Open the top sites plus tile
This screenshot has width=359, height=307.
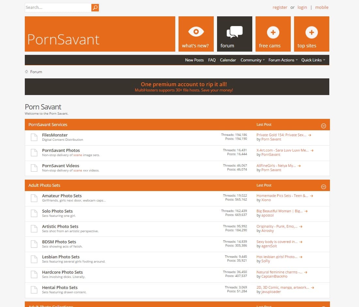click(x=311, y=34)
